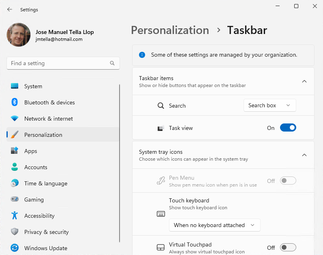Click the breadcrumb chevron separator
This screenshot has width=323, height=255.
[x=218, y=30]
